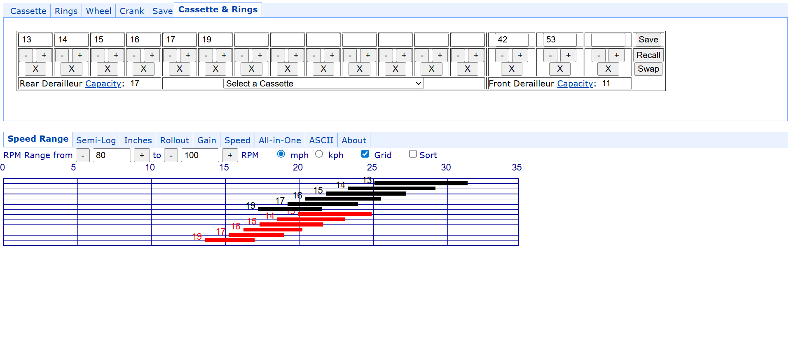Open the Wheel tab
Screen dimensions: 791x362
pos(98,11)
